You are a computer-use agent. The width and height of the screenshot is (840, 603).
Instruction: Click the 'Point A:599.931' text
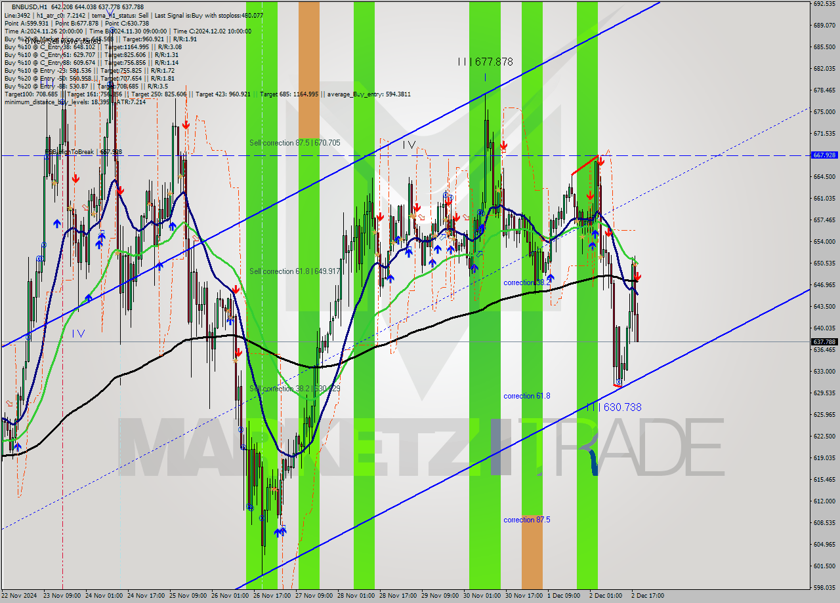pos(26,23)
